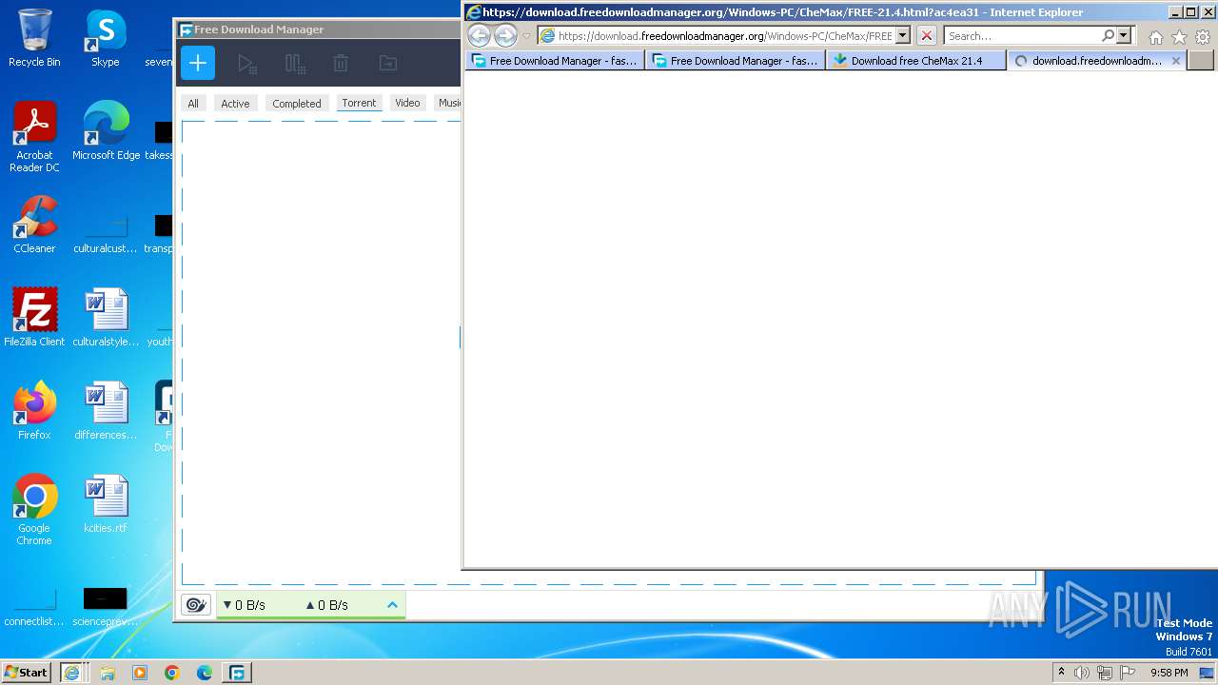Click Chrome icon in the taskbar

coord(172,673)
